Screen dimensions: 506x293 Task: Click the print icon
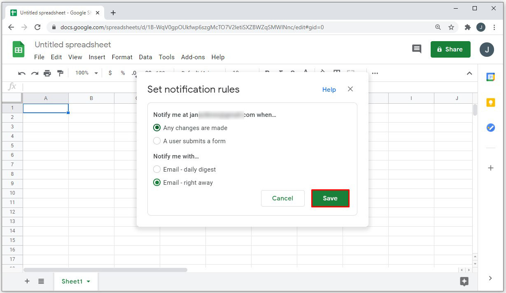click(x=47, y=73)
